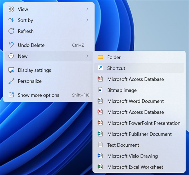Click the Shift+F10 shortcut label
This screenshot has width=189, height=175.
point(80,95)
